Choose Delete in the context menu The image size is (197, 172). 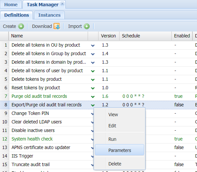[x=115, y=164]
